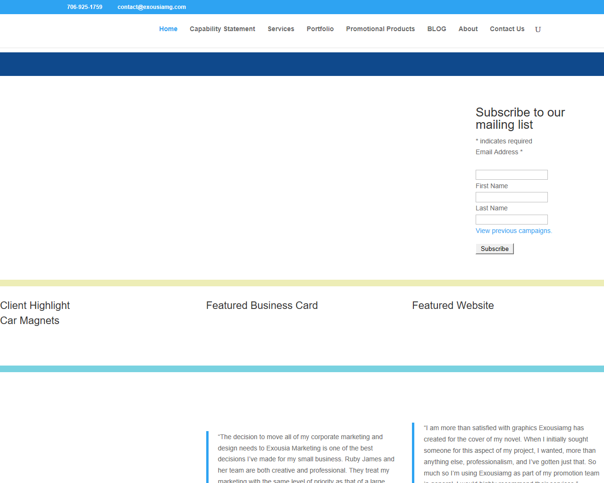Open the Capability Statement page
This screenshot has width=604, height=483.
[x=222, y=29]
